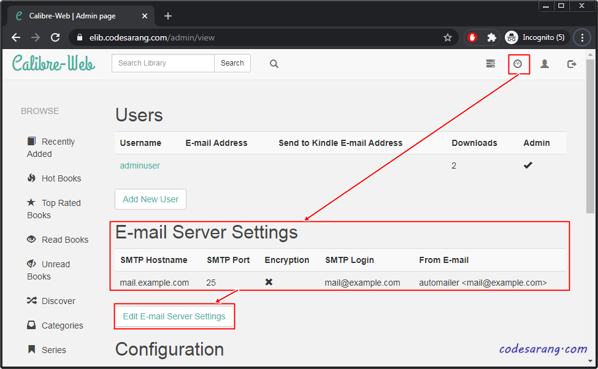Open Unread Books in sidebar
The image size is (598, 369).
pos(48,270)
